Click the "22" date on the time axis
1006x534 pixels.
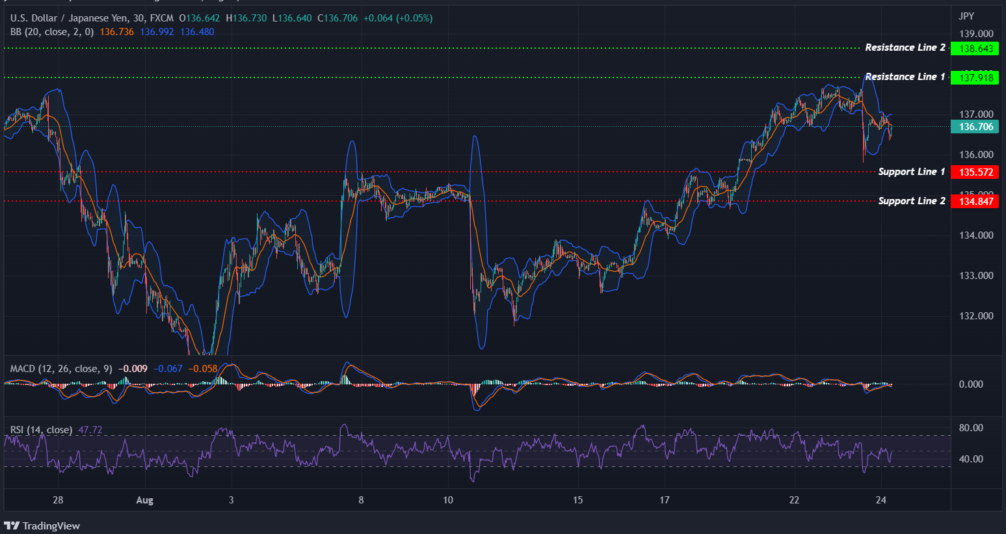pyautogui.click(x=793, y=501)
